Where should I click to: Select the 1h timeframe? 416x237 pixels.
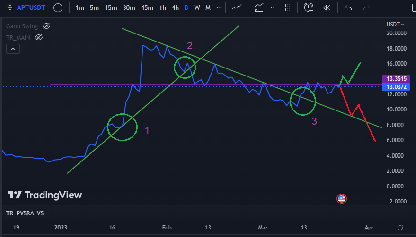[162, 8]
